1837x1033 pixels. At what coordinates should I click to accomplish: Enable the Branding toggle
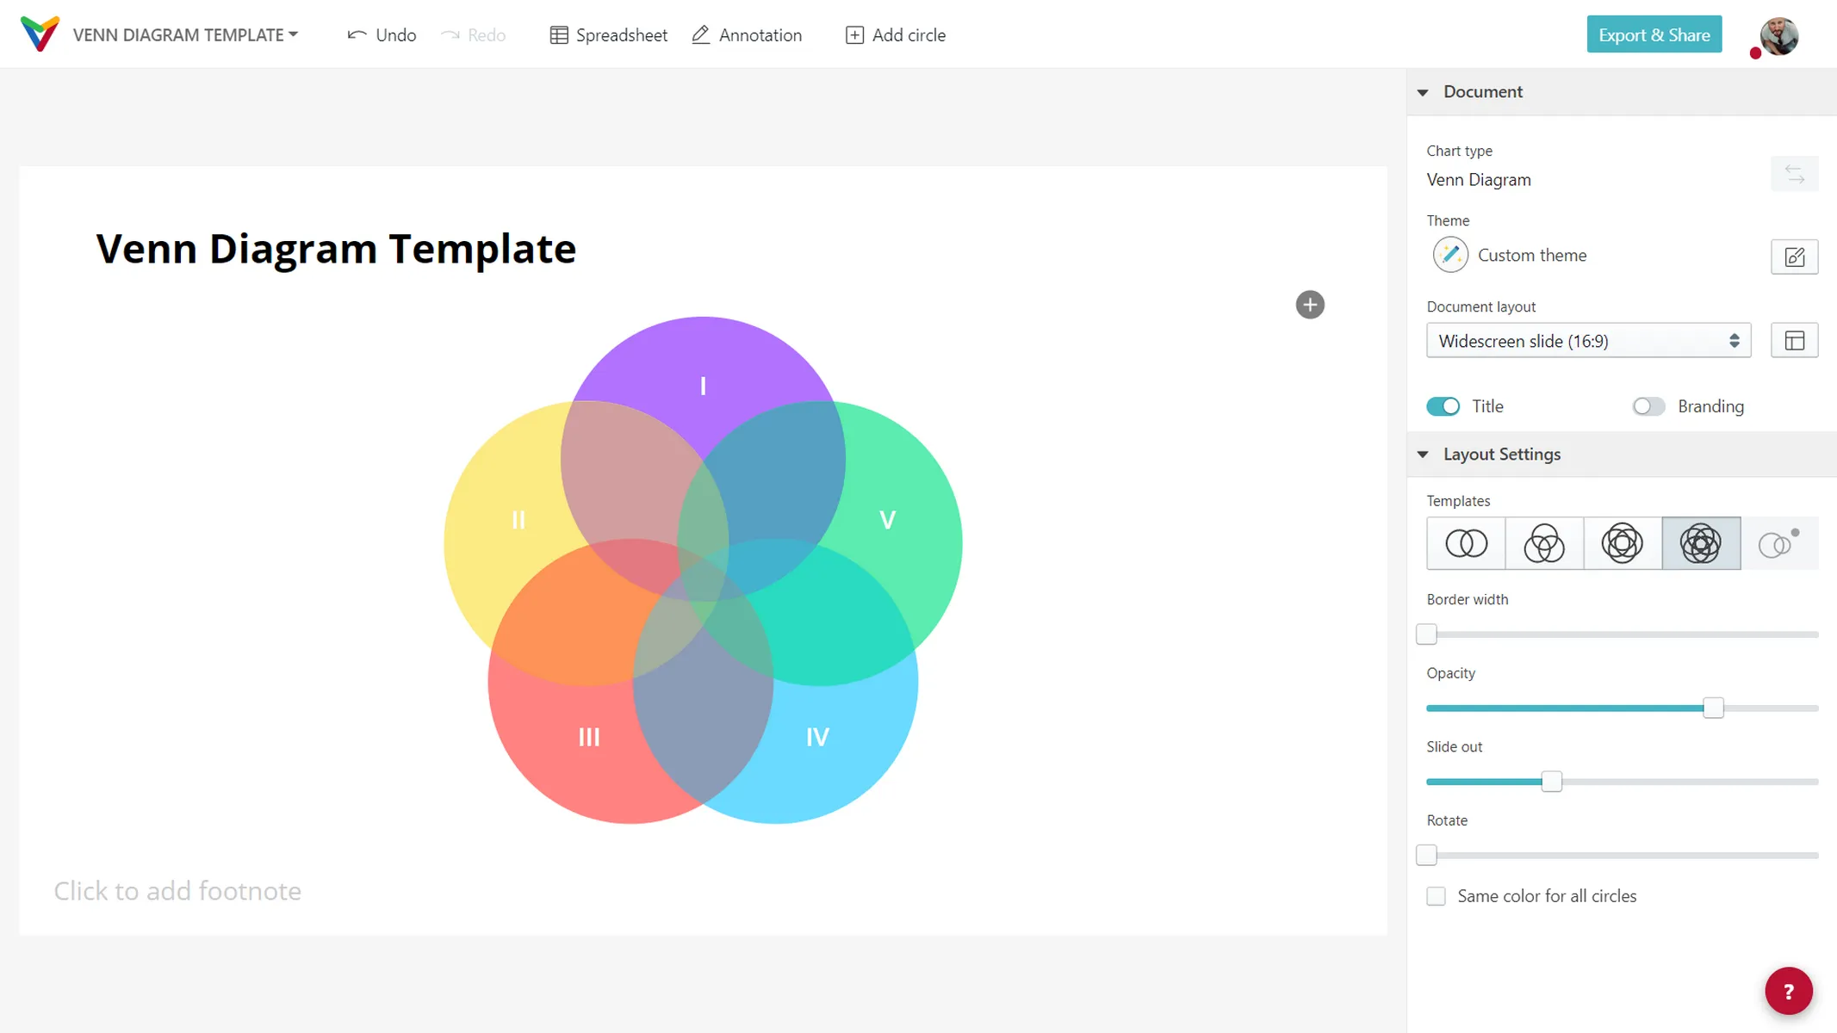click(x=1648, y=405)
